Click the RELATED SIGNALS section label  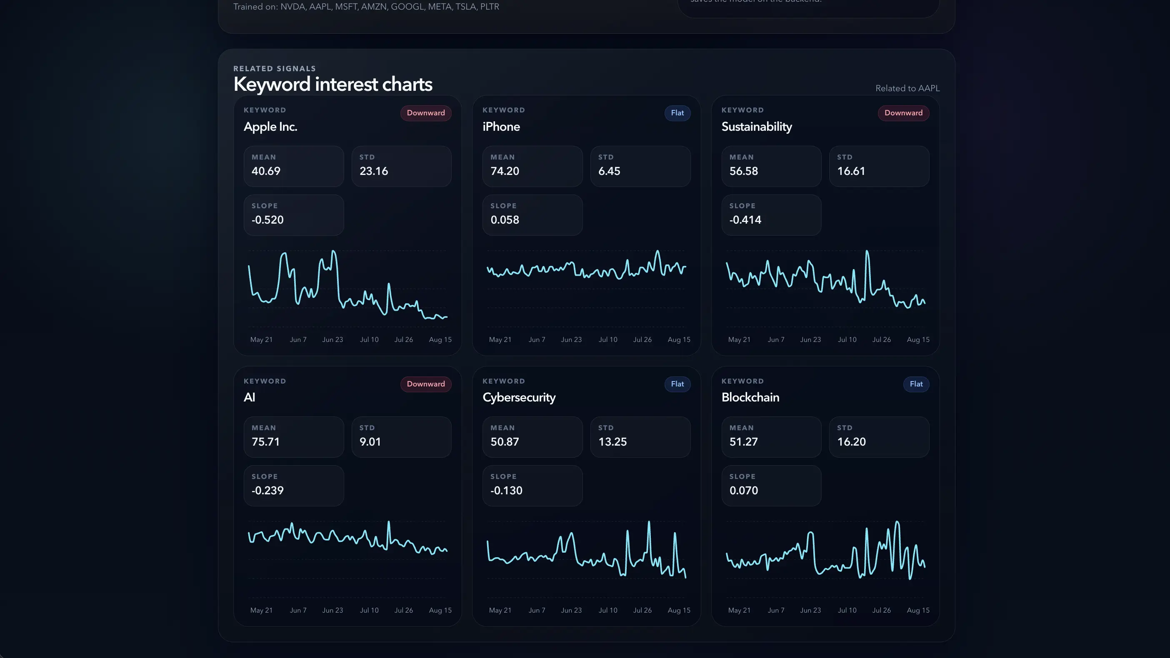[x=274, y=69]
